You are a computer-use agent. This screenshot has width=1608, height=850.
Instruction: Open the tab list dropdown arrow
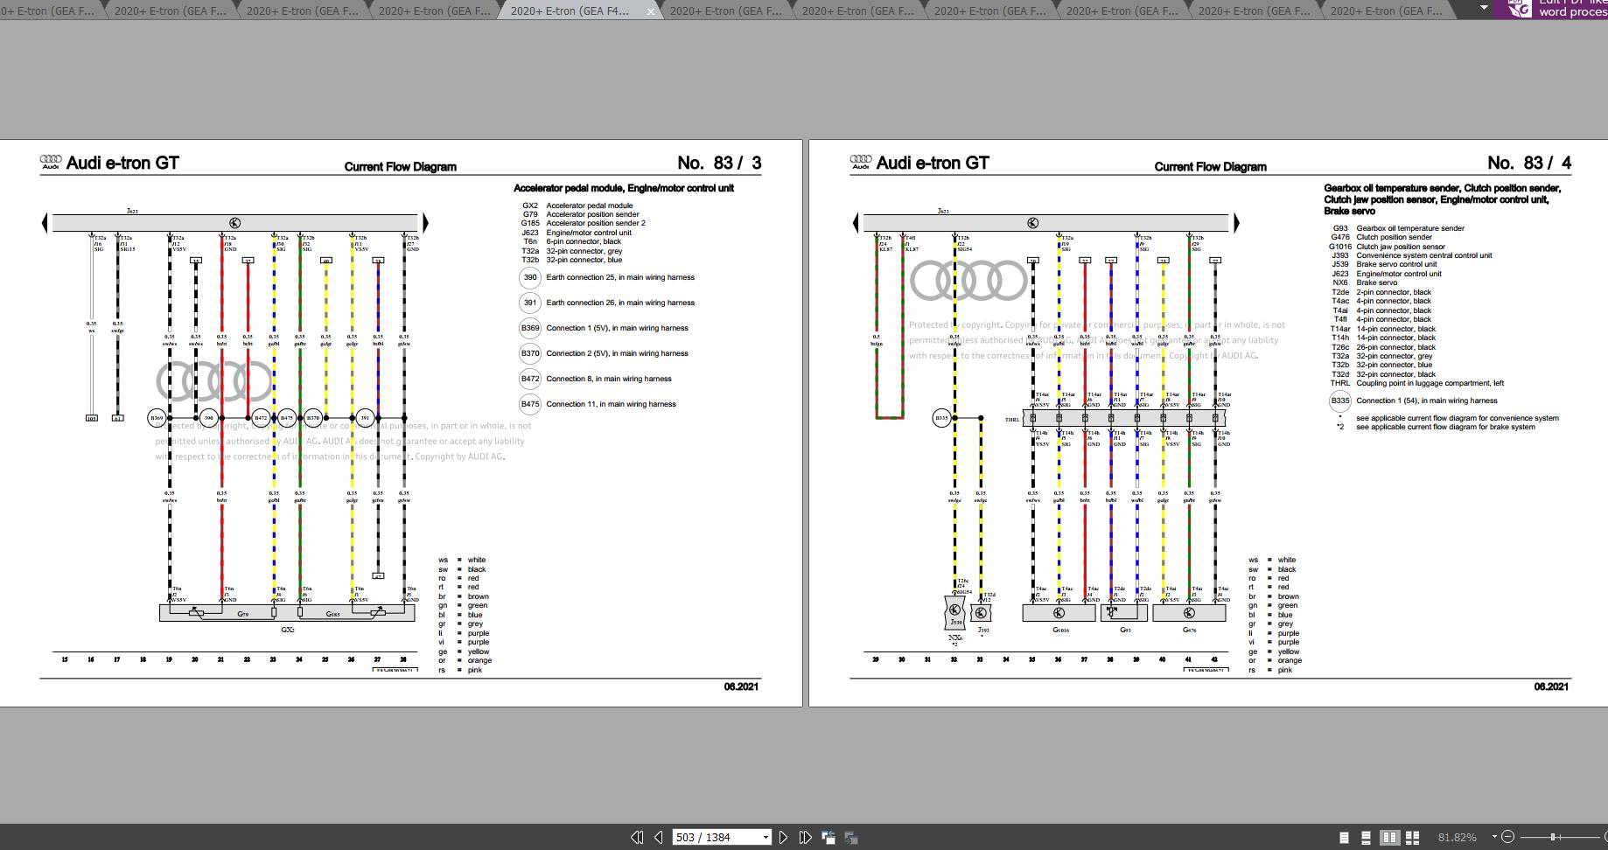pos(1484,8)
